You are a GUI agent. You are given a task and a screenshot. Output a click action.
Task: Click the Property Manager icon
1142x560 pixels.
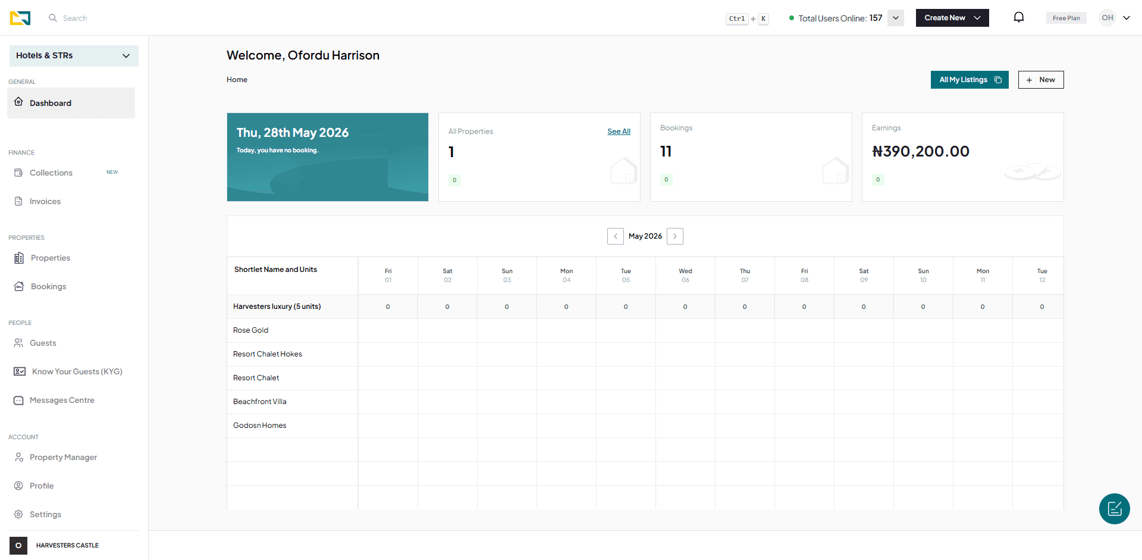pyautogui.click(x=18, y=457)
